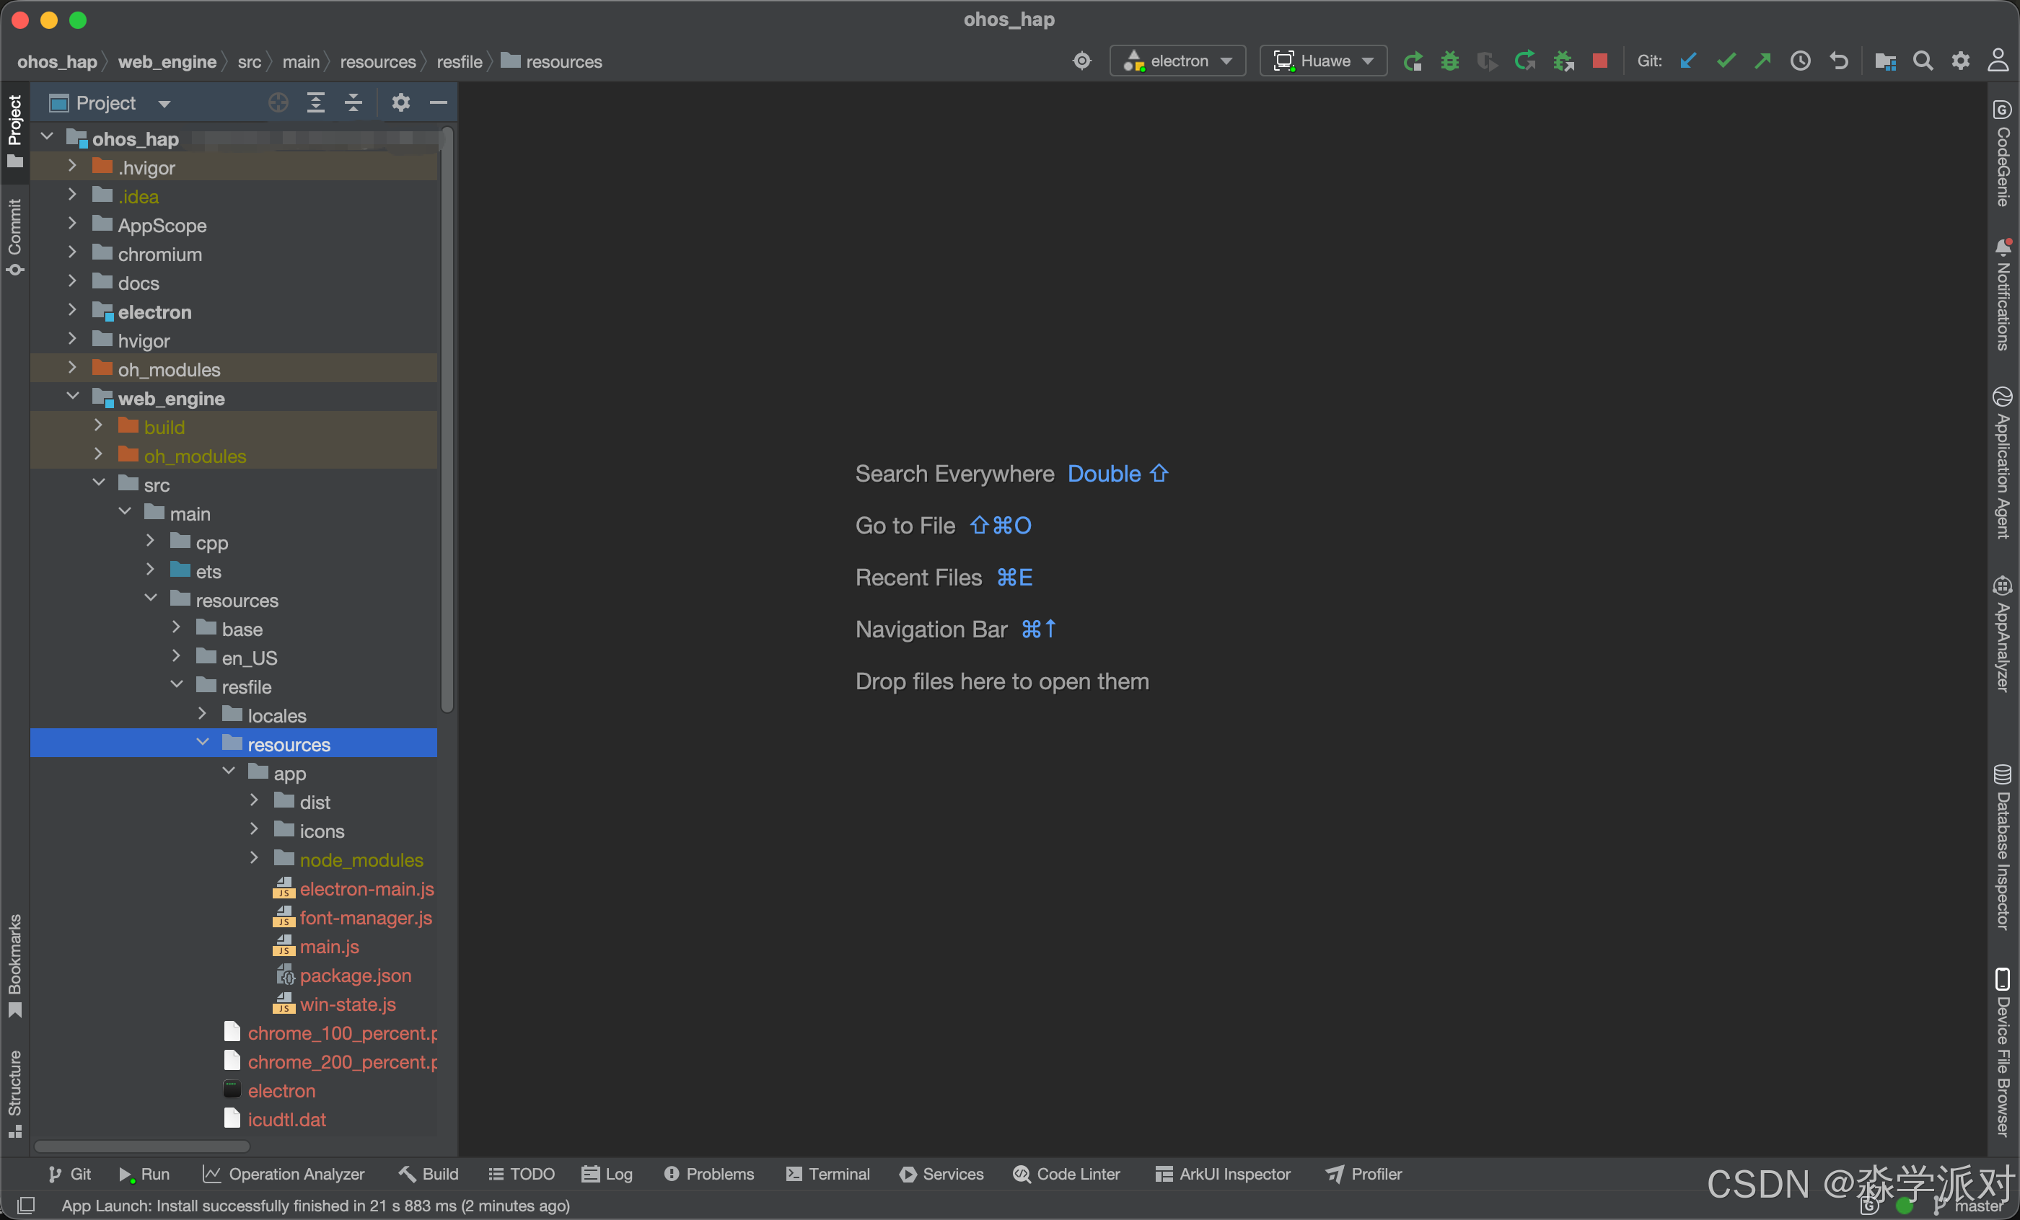Open the Search Everywhere magnifier icon
2020x1220 pixels.
(1923, 61)
